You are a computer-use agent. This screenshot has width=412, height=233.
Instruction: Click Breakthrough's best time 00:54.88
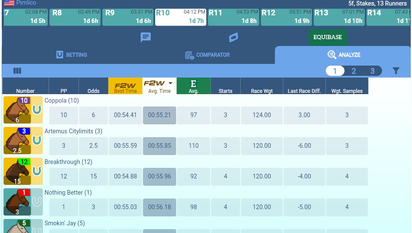pyautogui.click(x=125, y=176)
